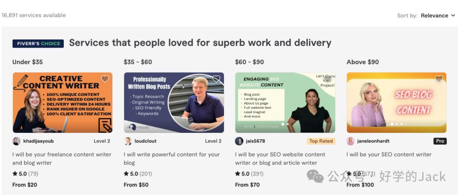The image size is (460, 195).
Task: Click carousel dot on SEO Blog Content image
Action: coord(397,124)
